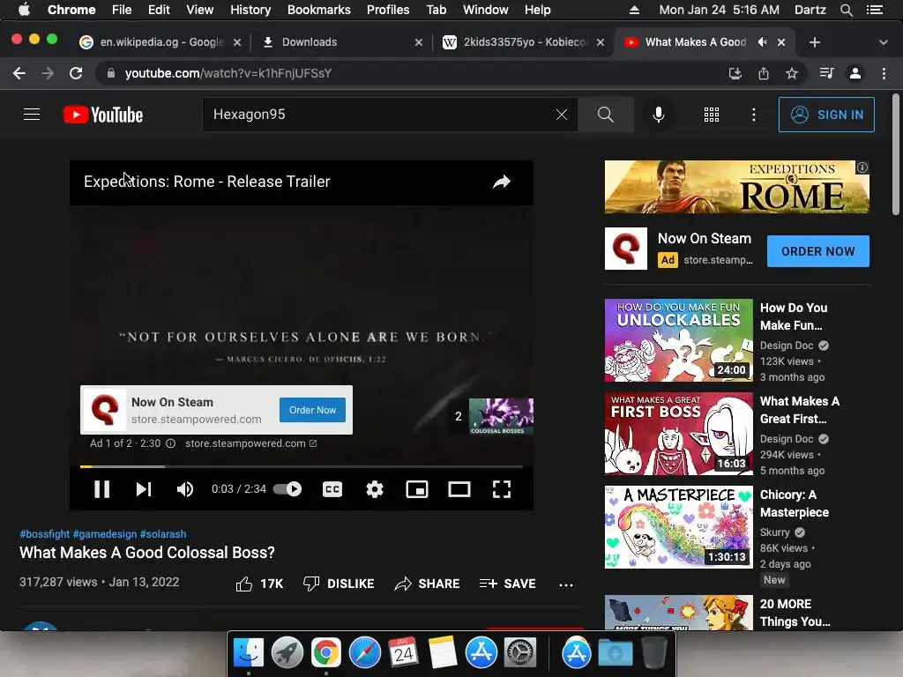
Task: Open Chrome media controls icon
Action: pos(826,73)
